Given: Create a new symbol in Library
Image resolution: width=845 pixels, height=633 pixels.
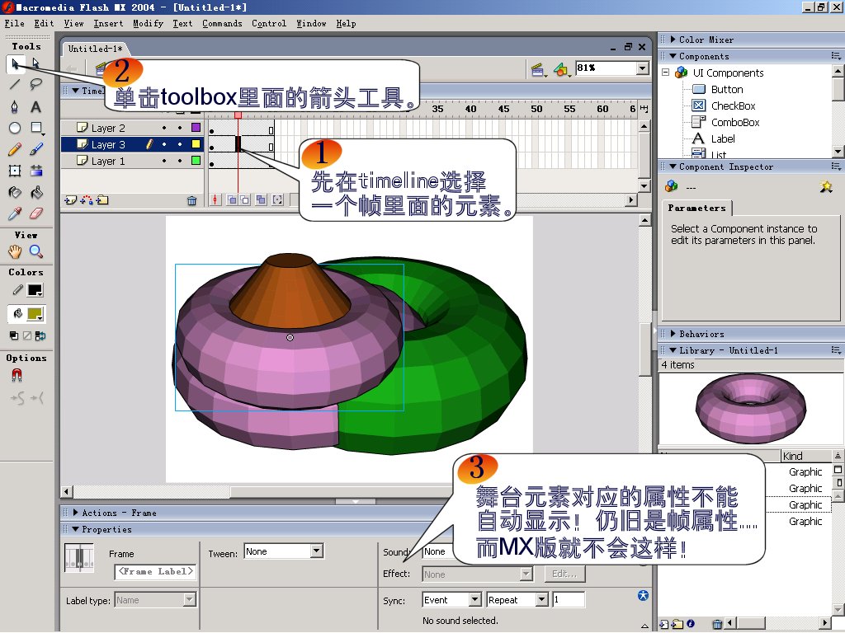Looking at the screenshot, I should (x=664, y=625).
